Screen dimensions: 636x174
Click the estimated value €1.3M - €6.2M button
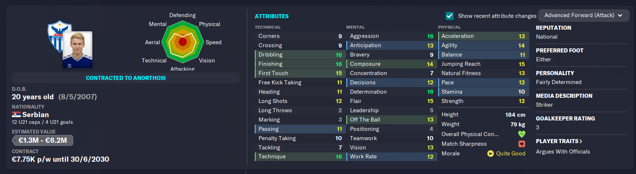tap(43, 140)
